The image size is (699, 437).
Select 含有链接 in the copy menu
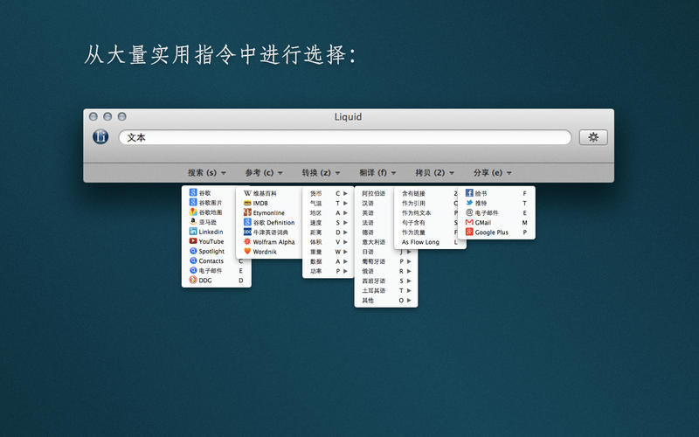pos(413,193)
